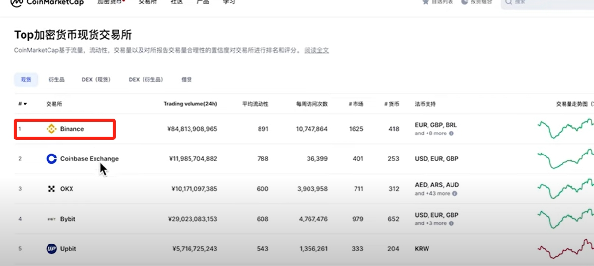Click the Bybit logo icon
The width and height of the screenshot is (594, 266).
coord(51,219)
